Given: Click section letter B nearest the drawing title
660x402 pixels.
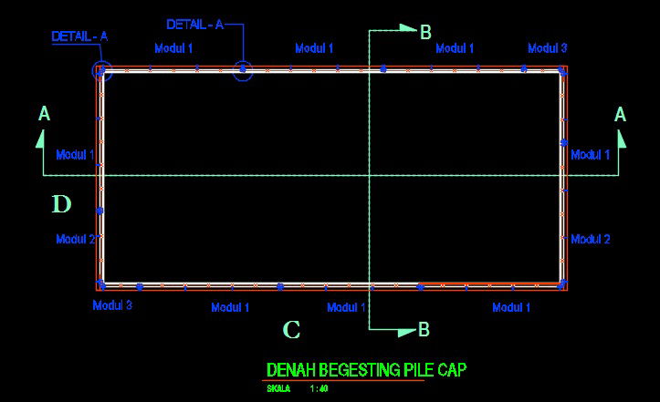Looking at the screenshot, I should [x=424, y=330].
